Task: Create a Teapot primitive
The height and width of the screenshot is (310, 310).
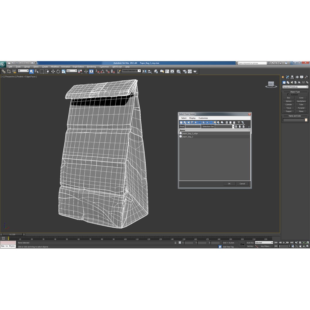Action: pos(288,111)
